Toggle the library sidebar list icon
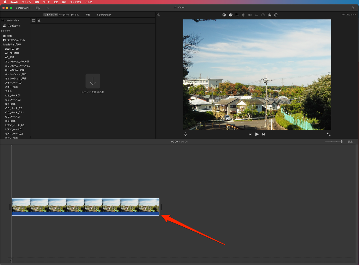Viewport: 359px width, 265px height. (34, 21)
